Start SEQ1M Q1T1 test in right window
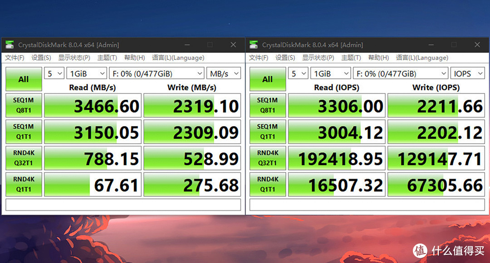Image resolution: width=490 pixels, height=263 pixels. pyautogui.click(x=268, y=131)
